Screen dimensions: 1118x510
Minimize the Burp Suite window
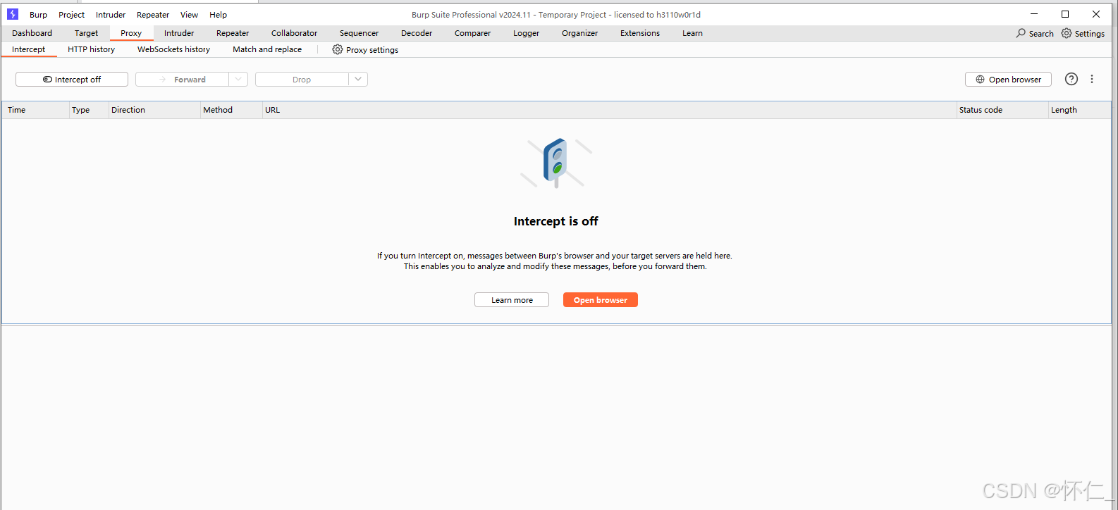[1034, 14]
